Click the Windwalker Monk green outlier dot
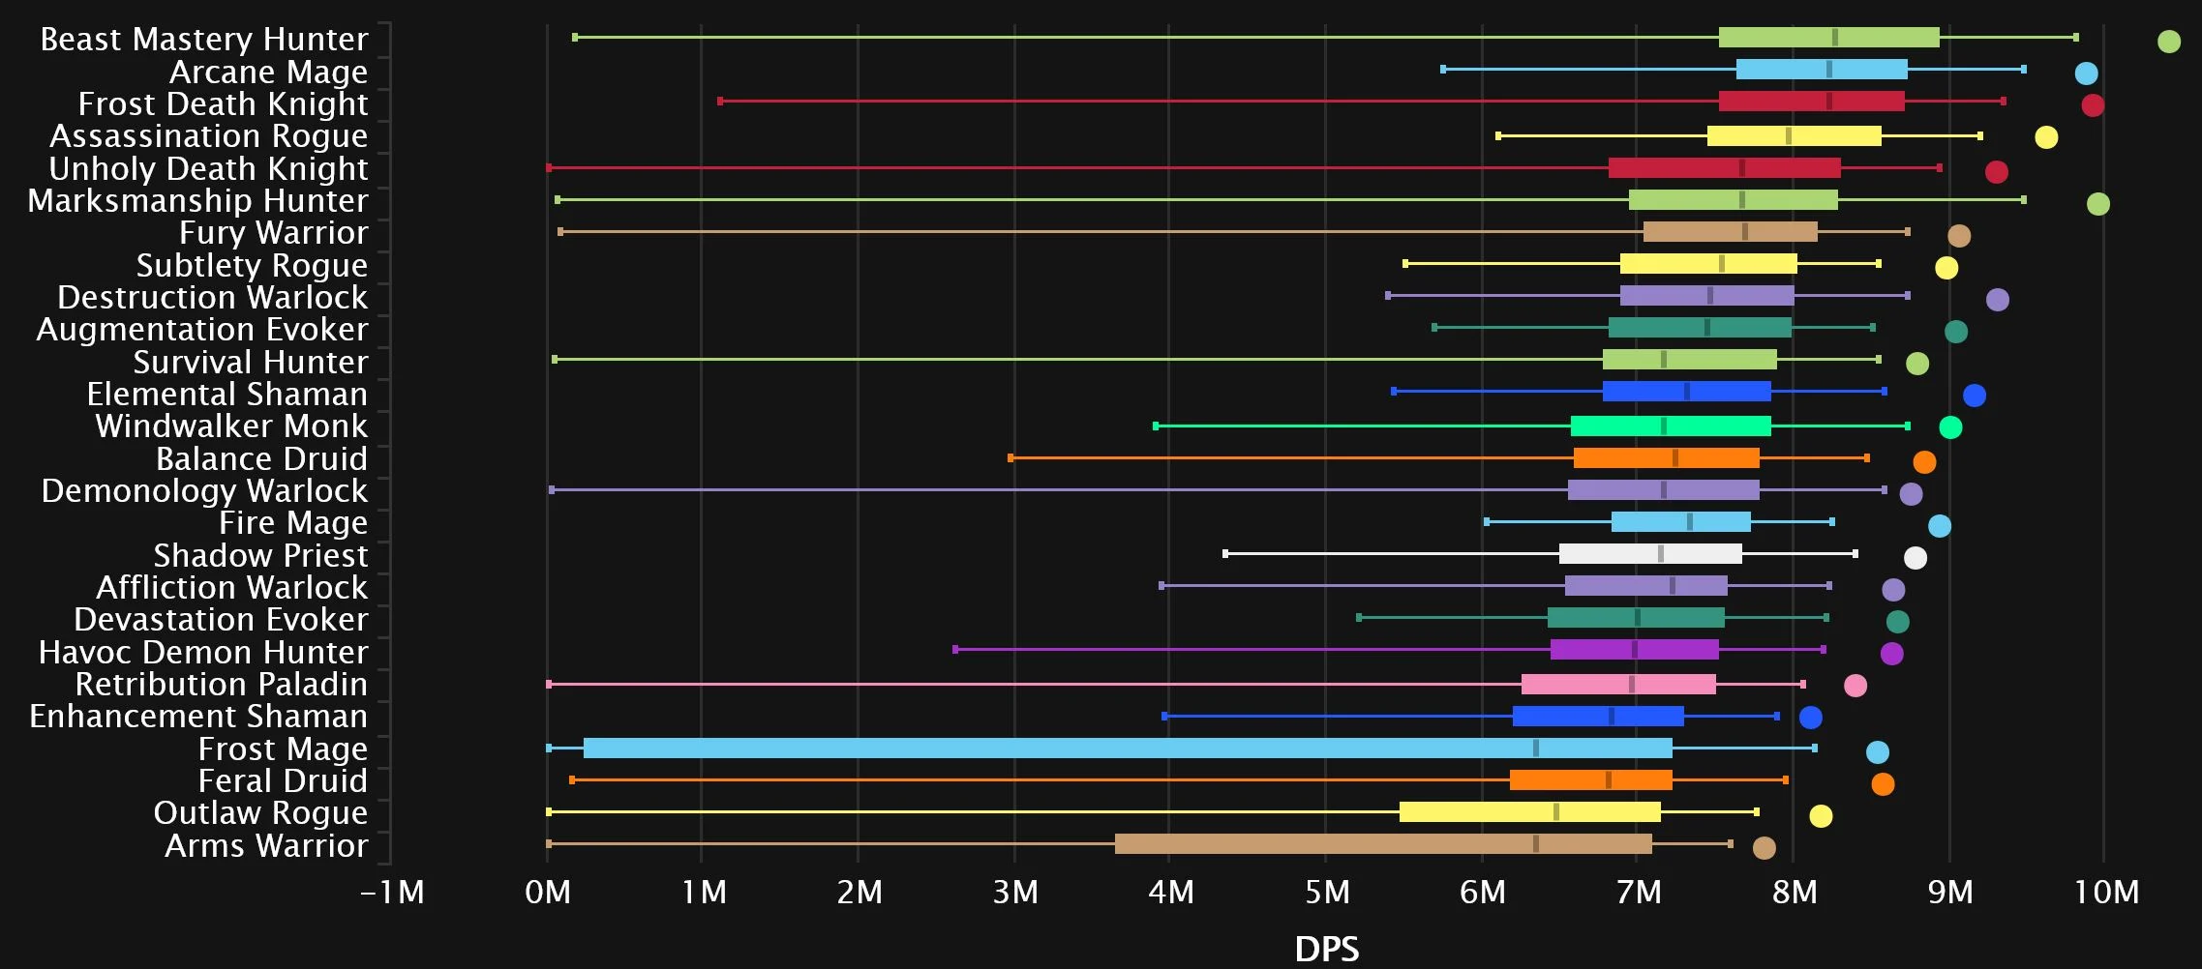This screenshot has height=969, width=2202. point(1950,427)
